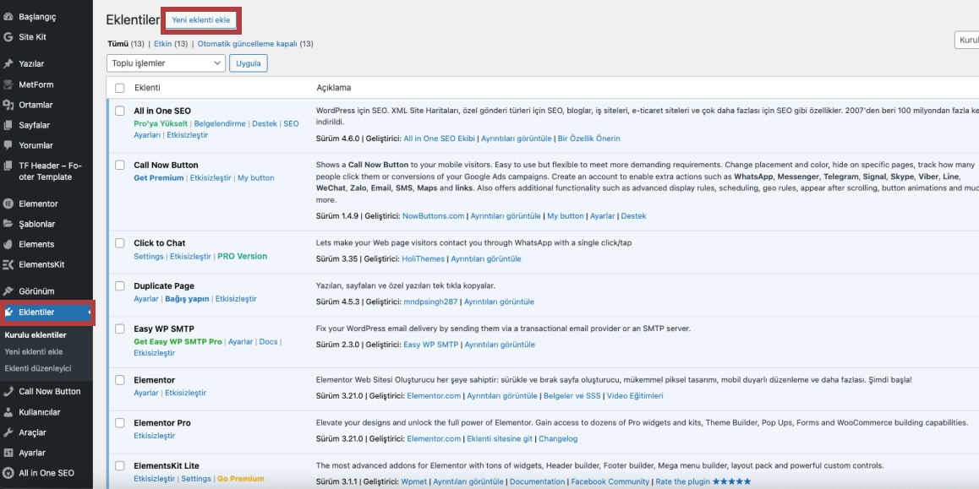Click Get Premium under Call Now Button
Viewport: 979px width, 489px height.
pos(159,177)
